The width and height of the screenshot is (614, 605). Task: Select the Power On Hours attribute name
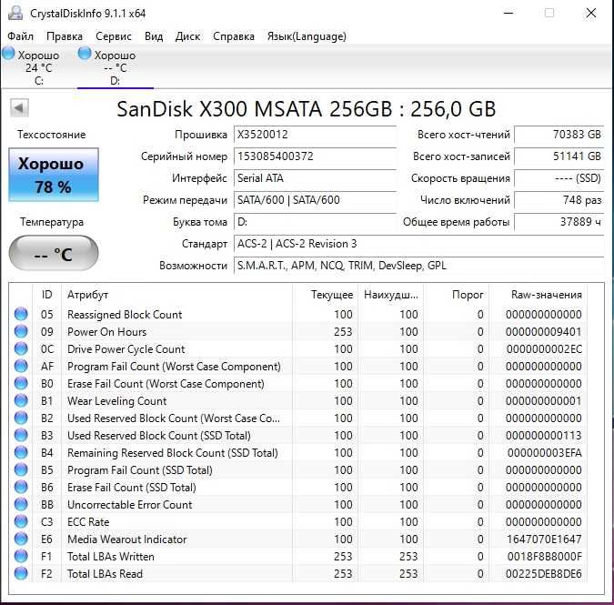pos(107,332)
